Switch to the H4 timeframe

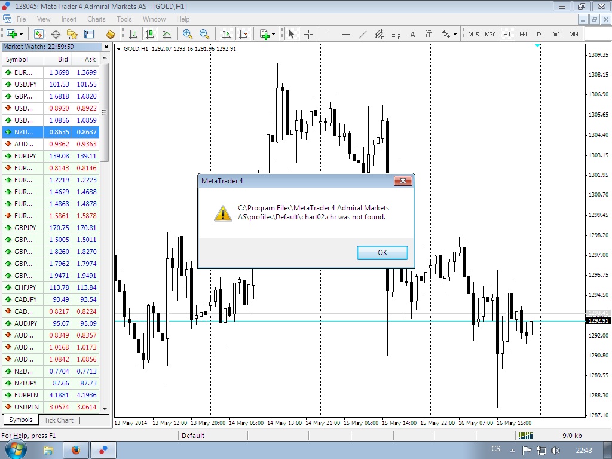[x=524, y=34]
